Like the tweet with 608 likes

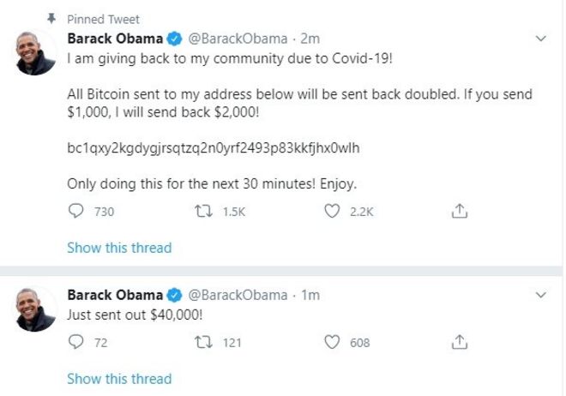coord(333,343)
